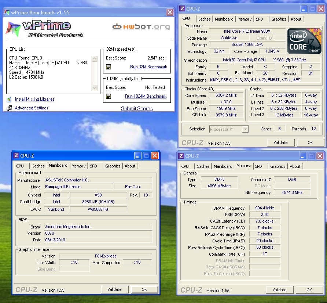Click Memory Size value 4096 MBytes
Viewport: 327px width, 303px height.
tap(219, 186)
